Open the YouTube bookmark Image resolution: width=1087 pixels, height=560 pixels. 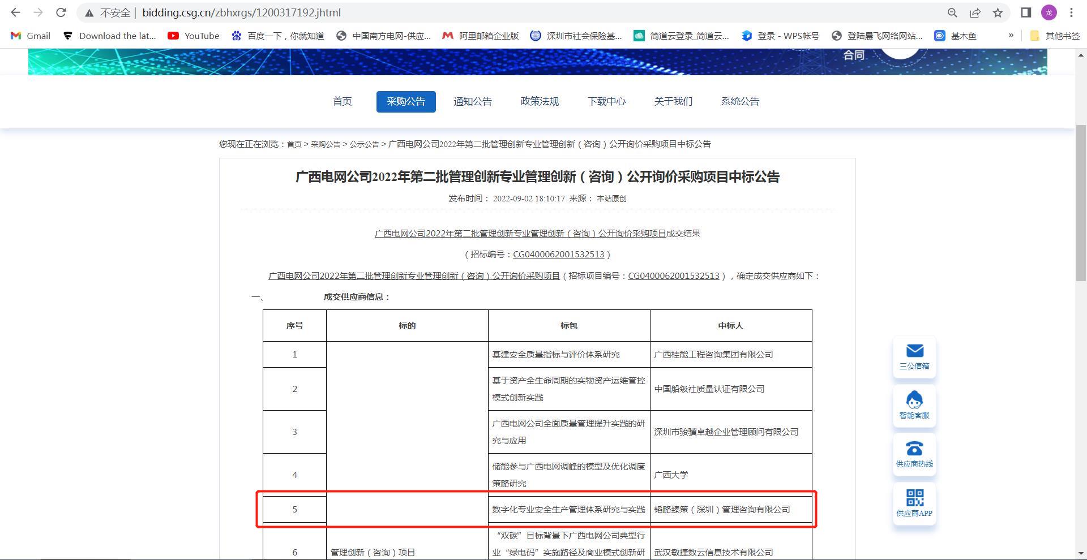tap(193, 36)
